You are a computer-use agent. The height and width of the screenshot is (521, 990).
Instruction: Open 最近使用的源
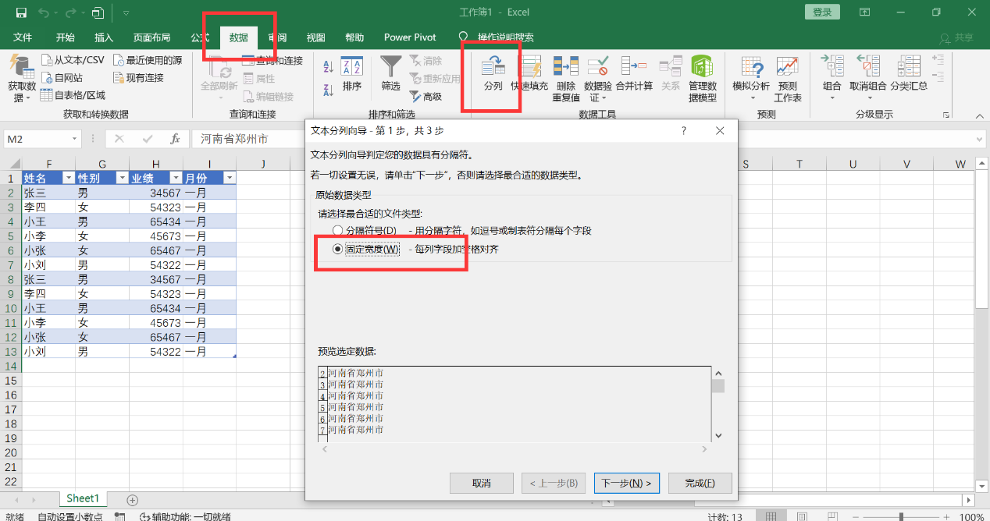click(148, 60)
